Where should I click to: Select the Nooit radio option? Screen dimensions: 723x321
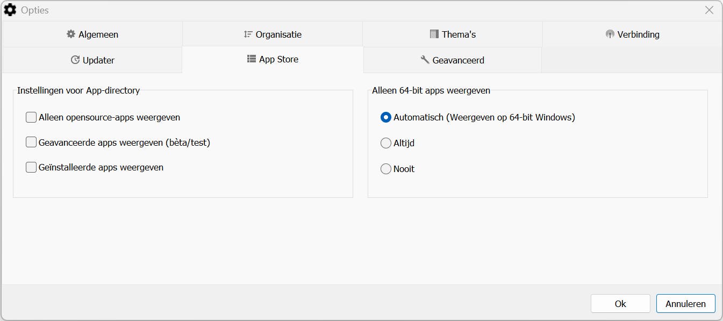point(385,169)
